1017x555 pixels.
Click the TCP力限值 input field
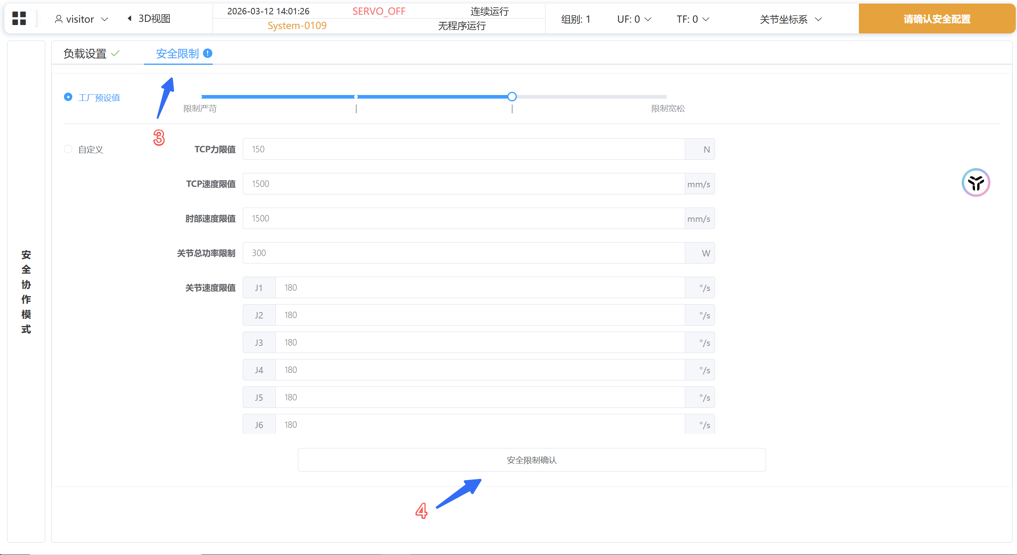click(463, 149)
